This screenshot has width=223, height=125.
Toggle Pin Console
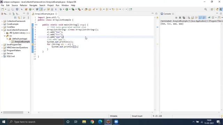coord(209,18)
